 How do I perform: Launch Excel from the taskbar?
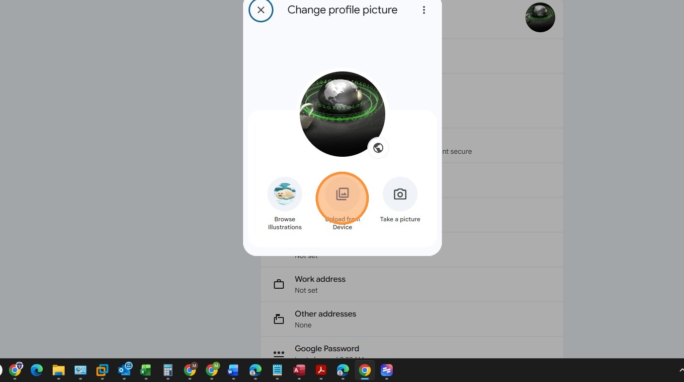coord(146,370)
